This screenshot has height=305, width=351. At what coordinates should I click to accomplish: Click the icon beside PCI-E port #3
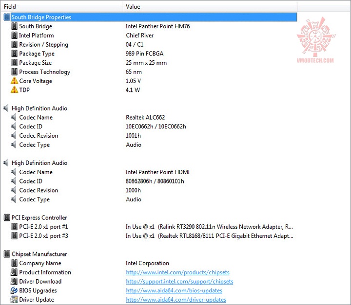pyautogui.click(x=14, y=236)
